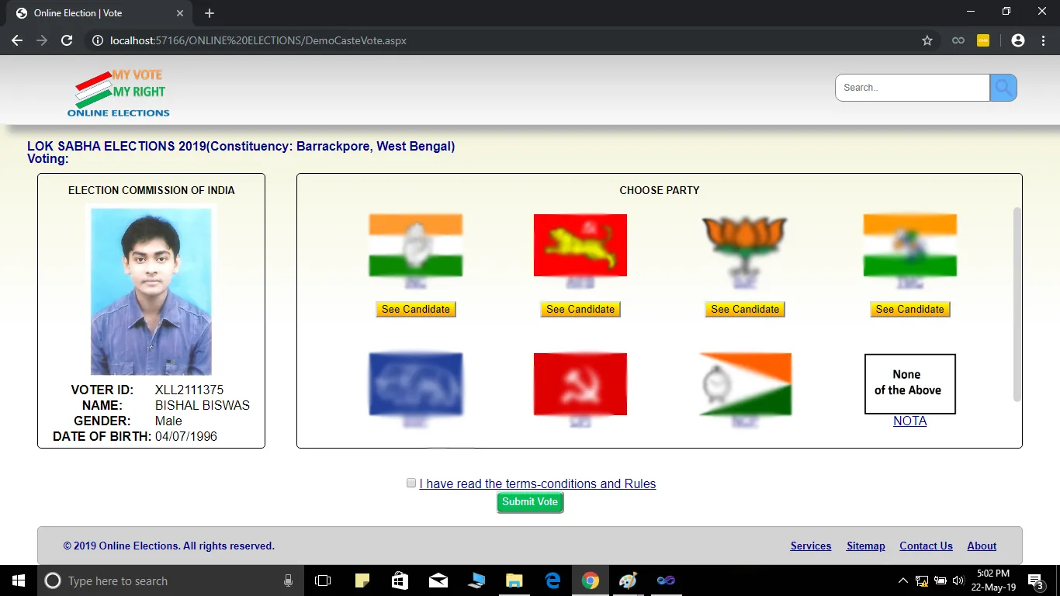The height and width of the screenshot is (596, 1060).
Task: Close the Online Election | Vote tab
Action: coord(180,13)
